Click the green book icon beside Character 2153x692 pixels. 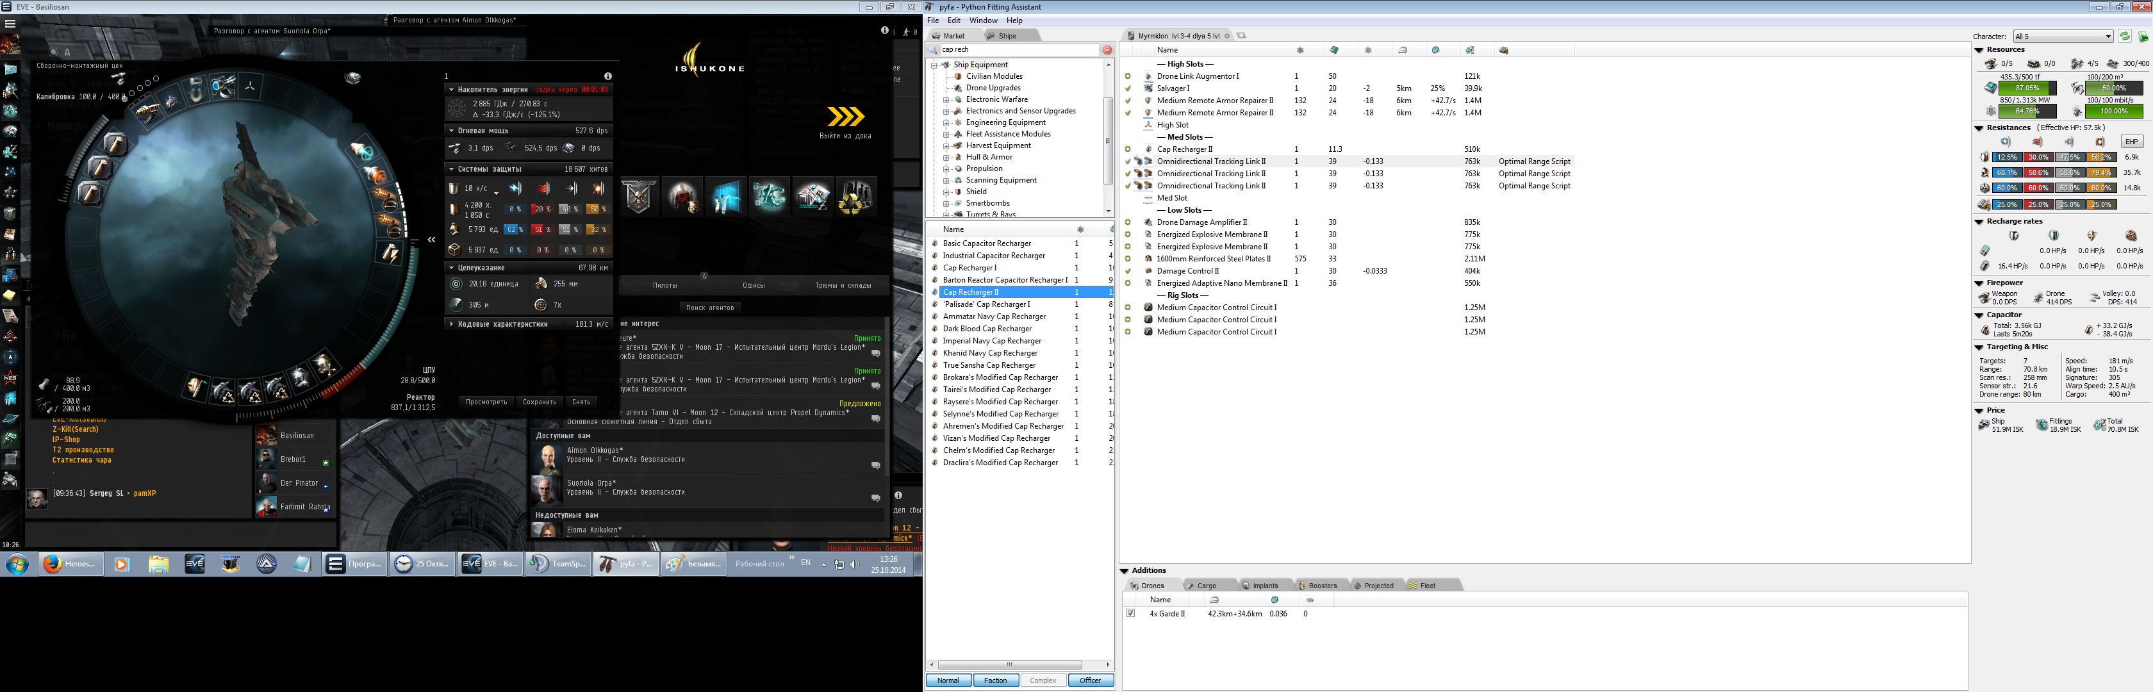click(x=2143, y=36)
